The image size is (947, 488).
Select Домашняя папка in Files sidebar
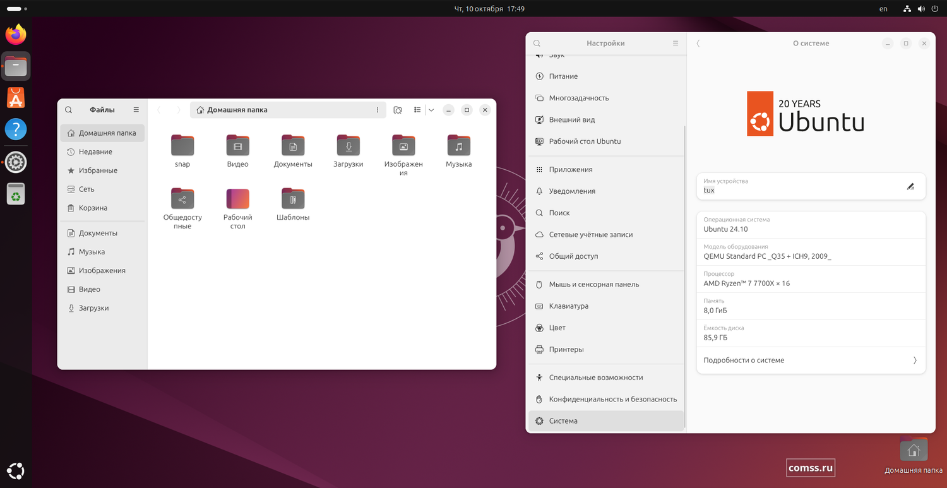(102, 133)
